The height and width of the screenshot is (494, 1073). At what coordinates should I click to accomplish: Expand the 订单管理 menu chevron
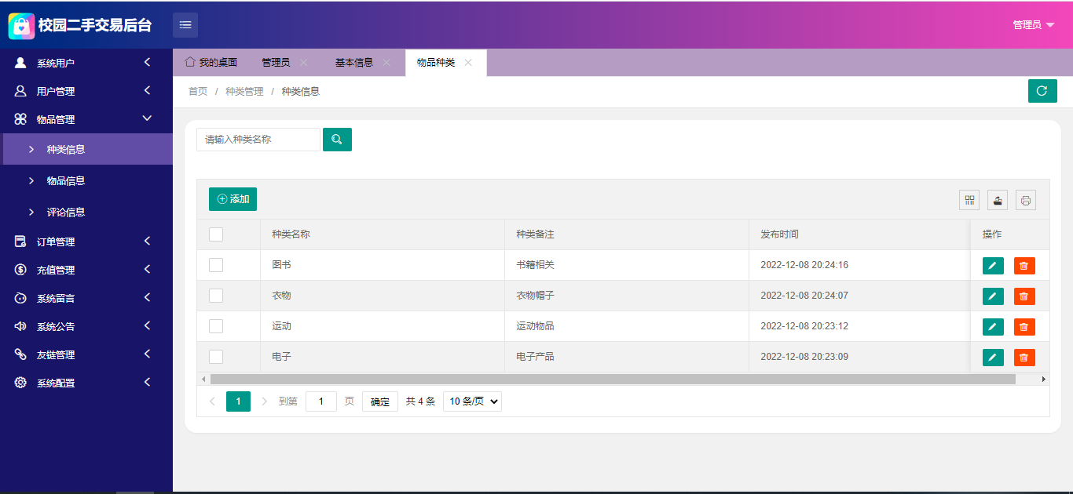[x=147, y=241]
